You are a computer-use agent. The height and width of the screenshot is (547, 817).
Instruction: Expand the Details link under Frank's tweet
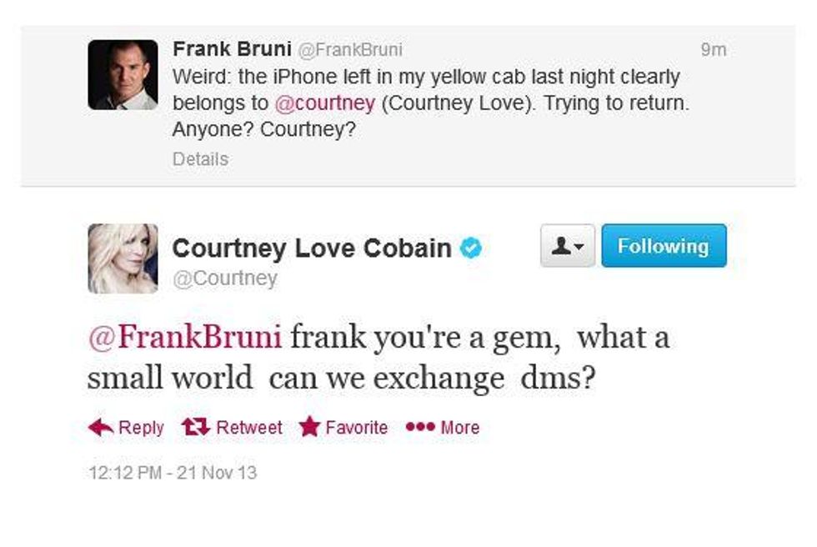click(x=200, y=158)
